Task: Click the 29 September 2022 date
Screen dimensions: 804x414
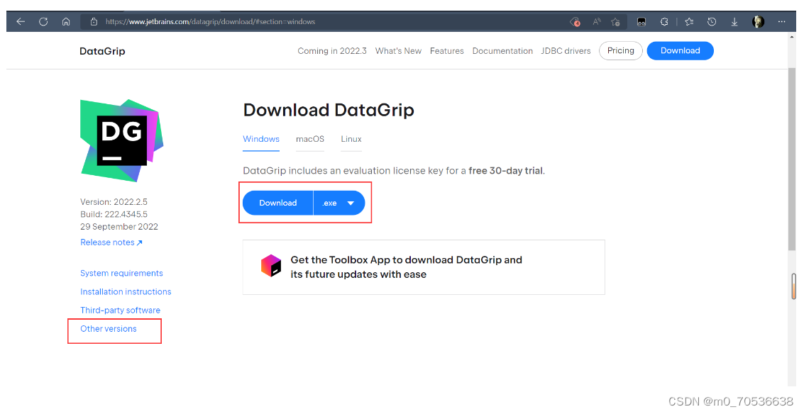Action: coord(119,226)
